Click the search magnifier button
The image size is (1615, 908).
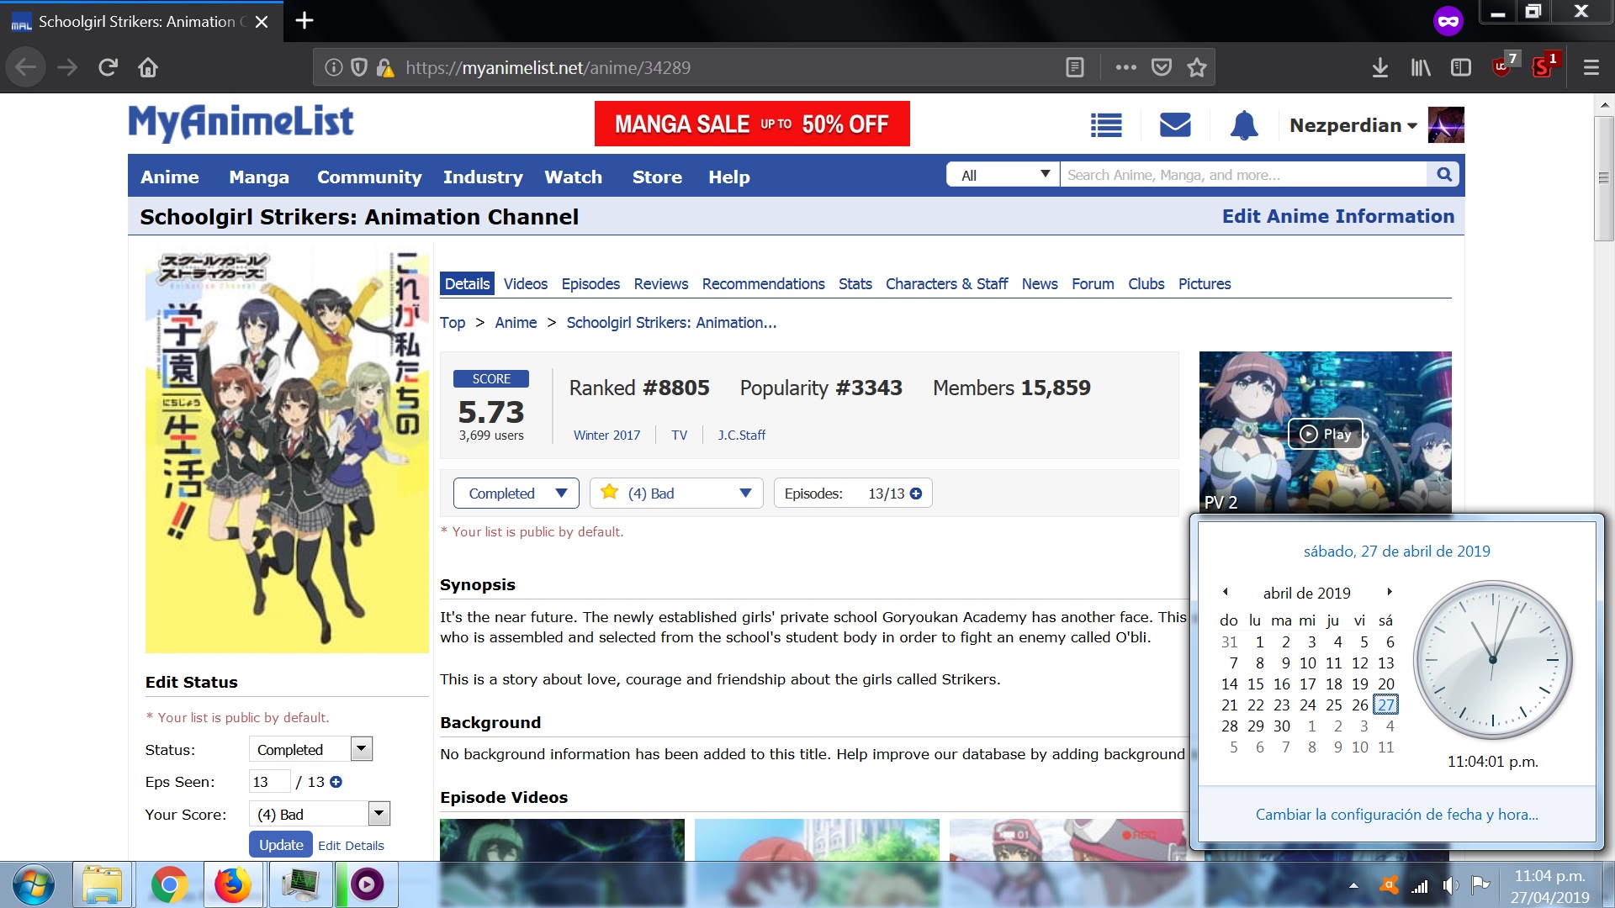click(1444, 174)
